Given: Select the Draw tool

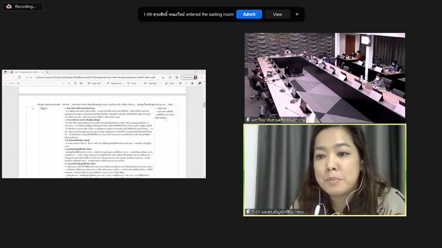Looking at the screenshot, I should point(132,83).
